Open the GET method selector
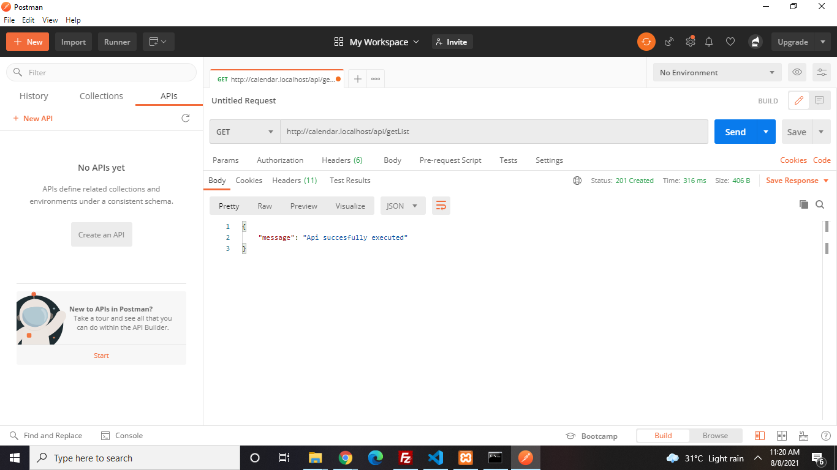Screen dimensions: 837x470 [x=244, y=132]
